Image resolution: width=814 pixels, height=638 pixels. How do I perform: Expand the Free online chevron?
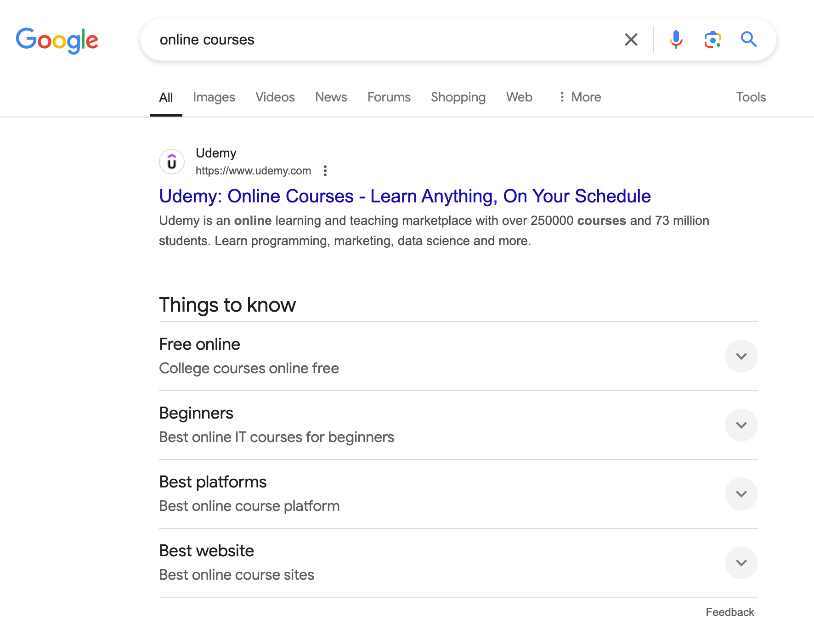pyautogui.click(x=741, y=356)
